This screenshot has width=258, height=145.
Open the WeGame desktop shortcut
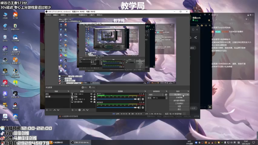5,72
